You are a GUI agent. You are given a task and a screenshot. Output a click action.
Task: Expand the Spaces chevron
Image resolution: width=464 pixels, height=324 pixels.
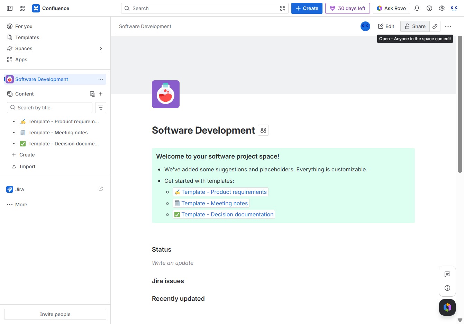coord(101,48)
